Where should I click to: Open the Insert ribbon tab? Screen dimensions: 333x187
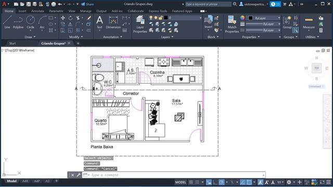[x=22, y=11]
